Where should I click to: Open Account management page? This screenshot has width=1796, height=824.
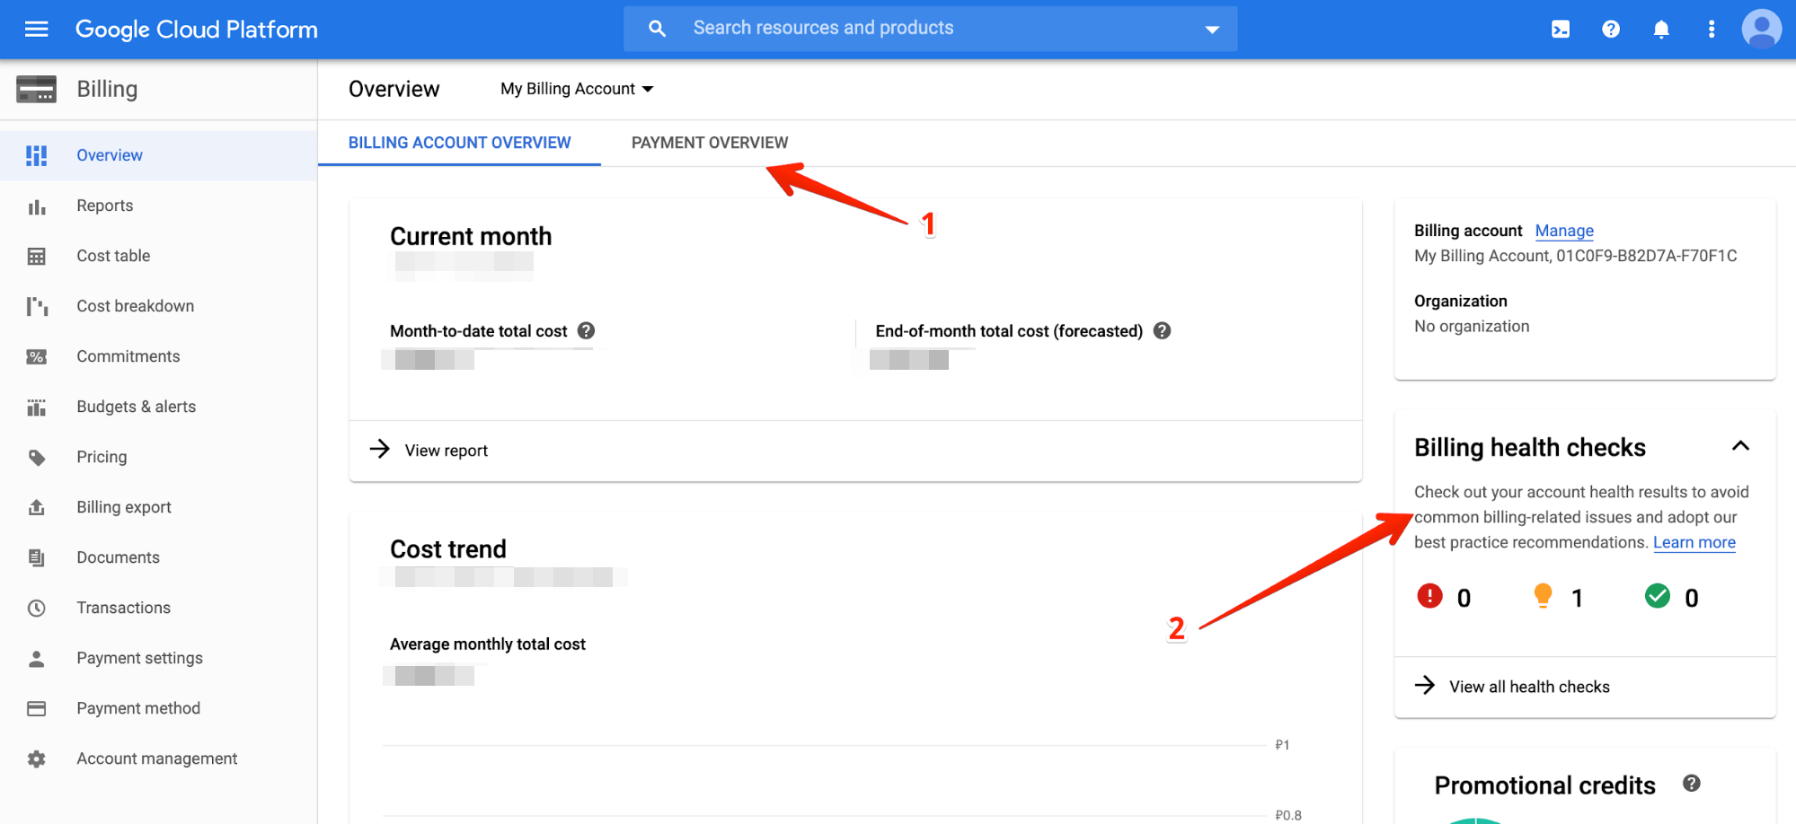click(x=158, y=758)
